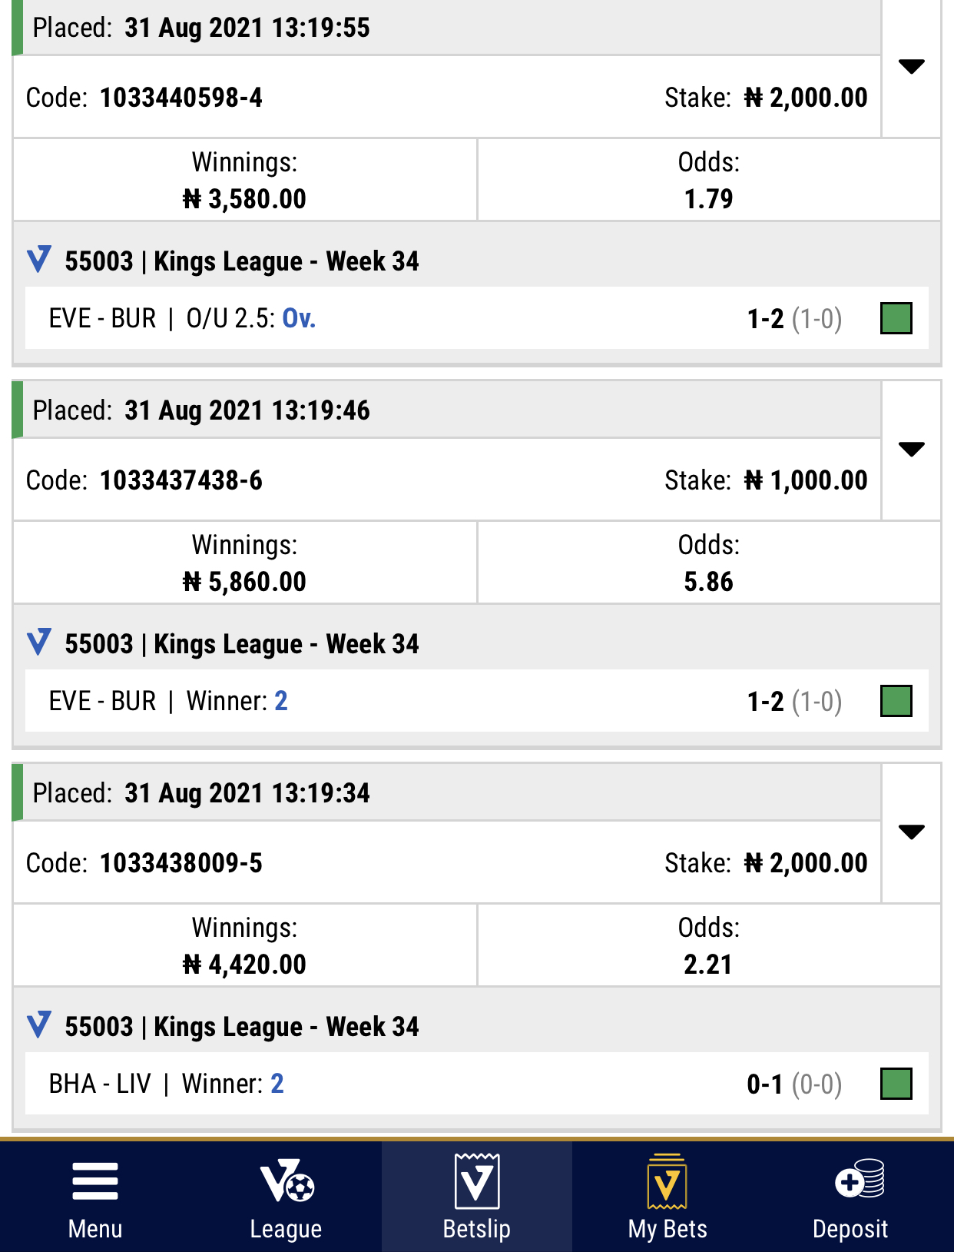The height and width of the screenshot is (1252, 954).
Task: Expand the BHA - LIV bet card
Action: coord(913,830)
